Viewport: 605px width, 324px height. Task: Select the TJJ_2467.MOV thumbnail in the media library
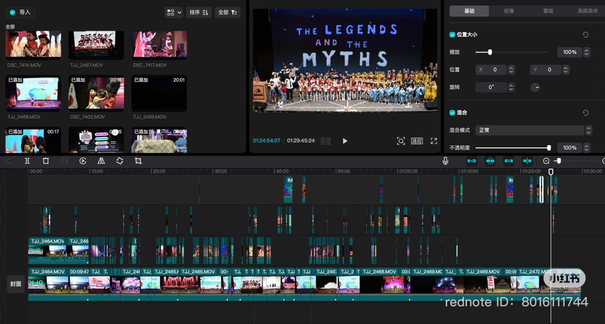96,44
